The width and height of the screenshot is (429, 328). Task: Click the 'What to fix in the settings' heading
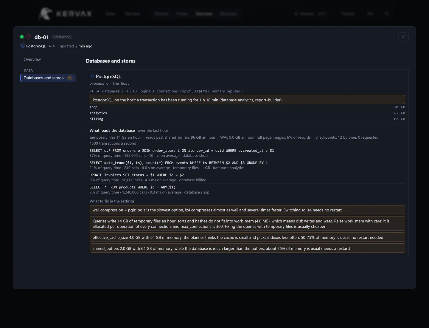(x=112, y=201)
